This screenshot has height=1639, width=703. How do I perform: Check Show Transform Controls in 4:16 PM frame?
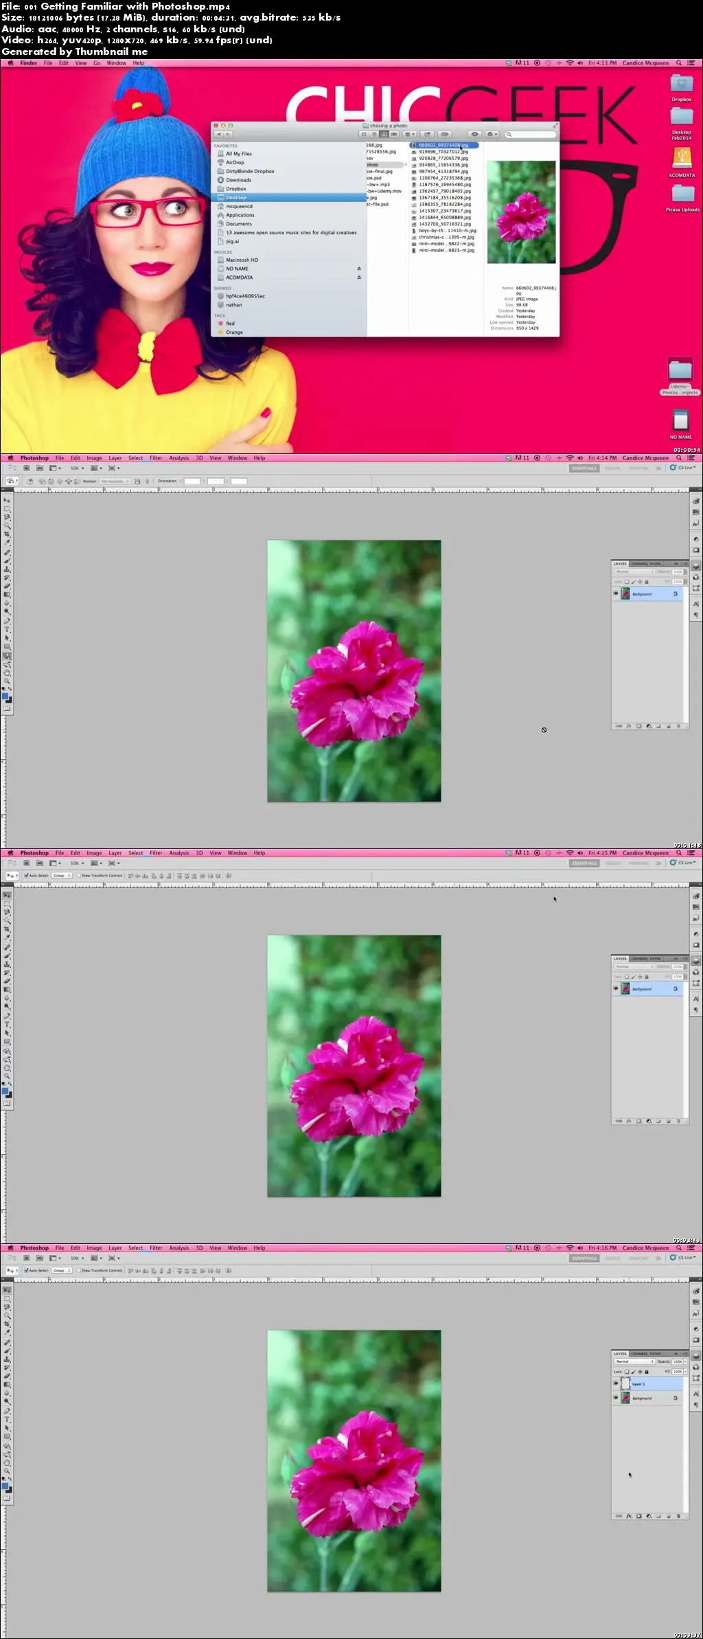(x=79, y=1270)
